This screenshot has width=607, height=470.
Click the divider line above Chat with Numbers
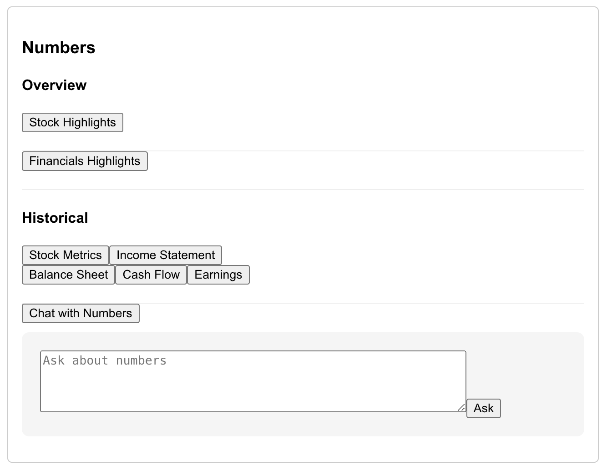(x=364, y=303)
